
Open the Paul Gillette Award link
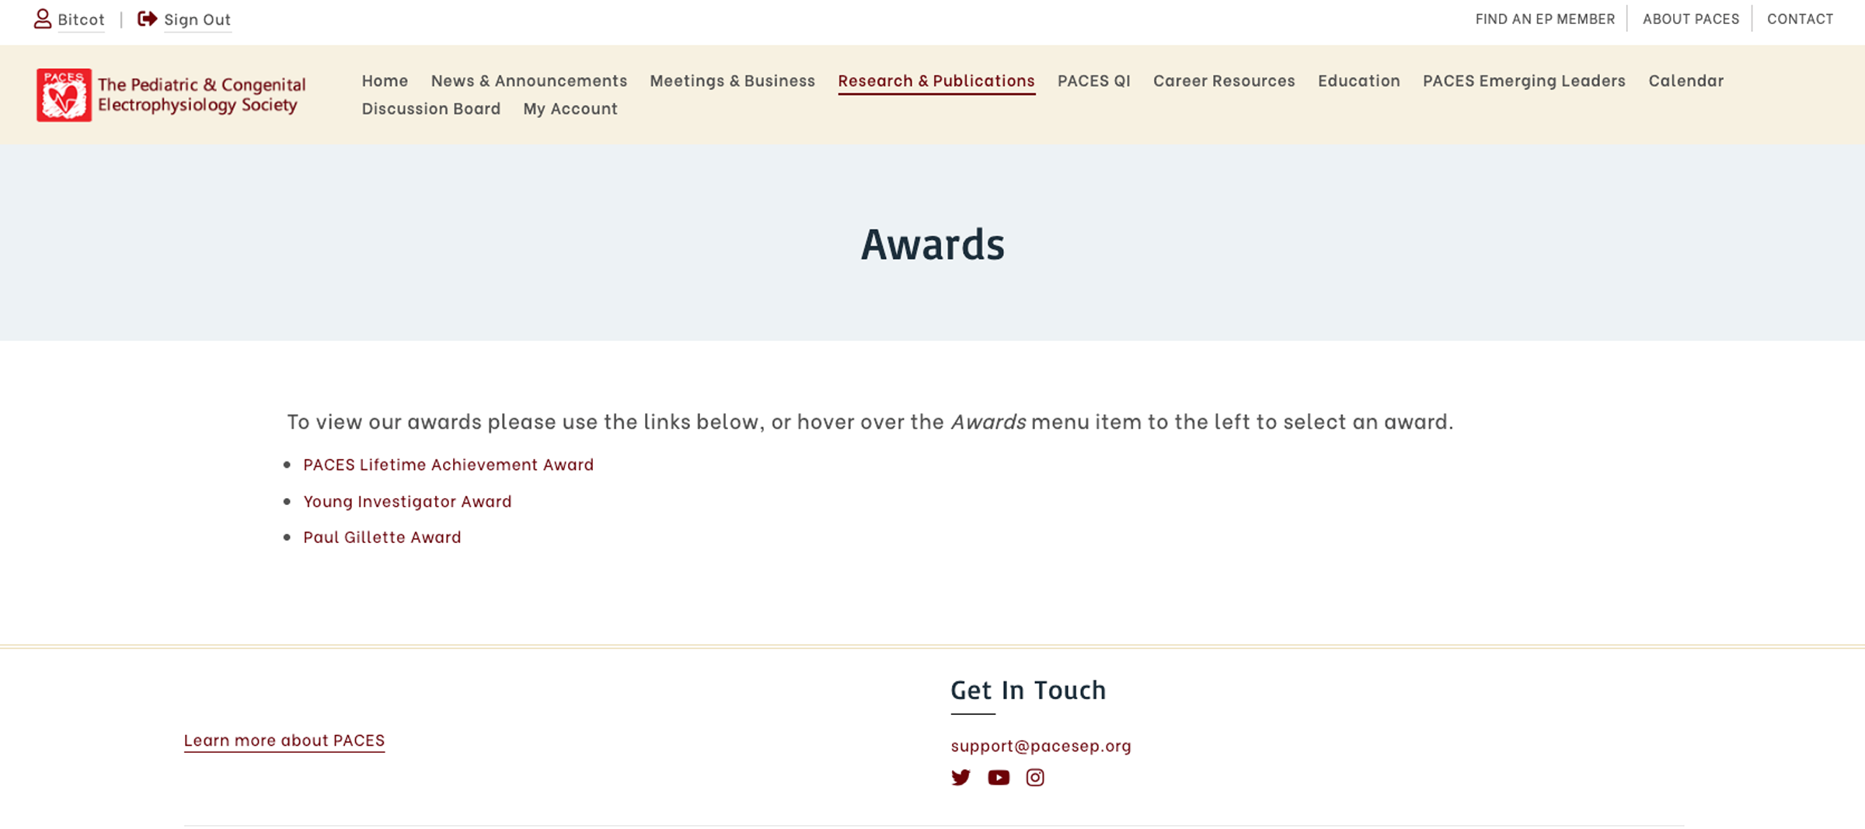(382, 537)
